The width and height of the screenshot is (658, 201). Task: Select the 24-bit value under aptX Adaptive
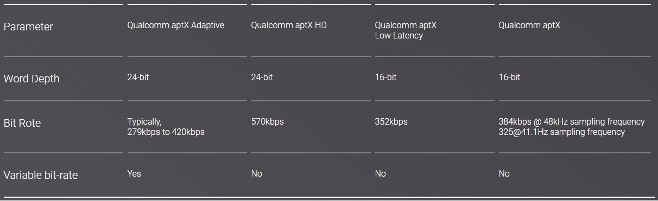pos(138,77)
